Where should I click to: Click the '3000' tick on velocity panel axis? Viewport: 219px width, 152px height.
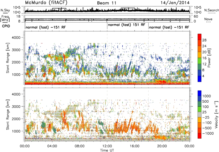pyautogui.click(x=16, y=106)
